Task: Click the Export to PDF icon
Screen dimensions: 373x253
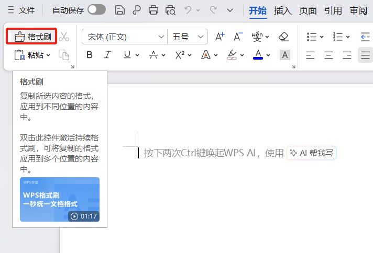Action: 137,10
